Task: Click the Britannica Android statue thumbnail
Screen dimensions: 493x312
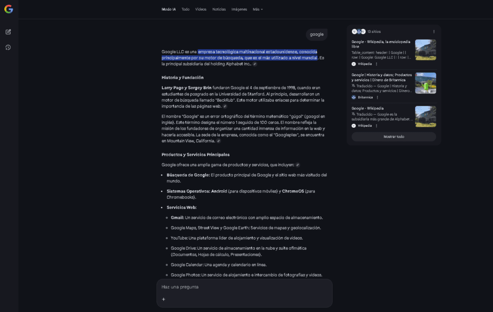Action: point(425,83)
